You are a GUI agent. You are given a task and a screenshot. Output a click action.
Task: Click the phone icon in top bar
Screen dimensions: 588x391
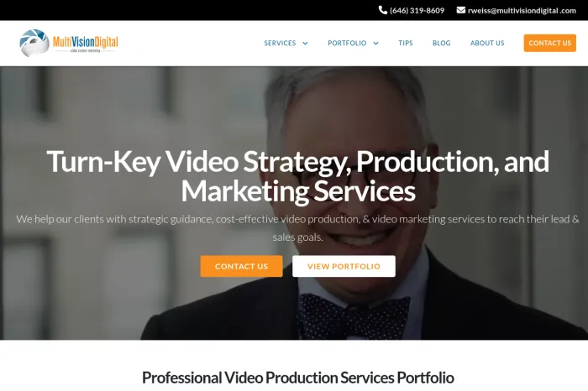(x=382, y=10)
